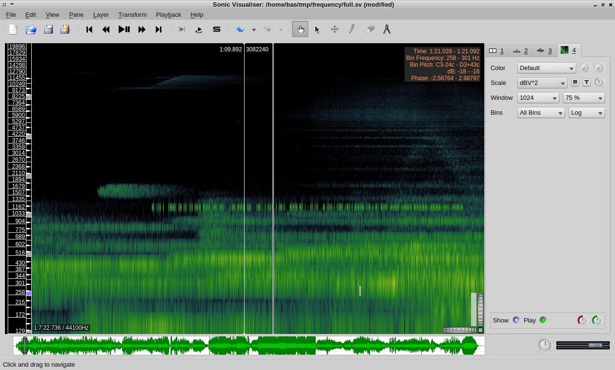
Task: Expand the Undo history dropdown arrow
Action: (254, 30)
